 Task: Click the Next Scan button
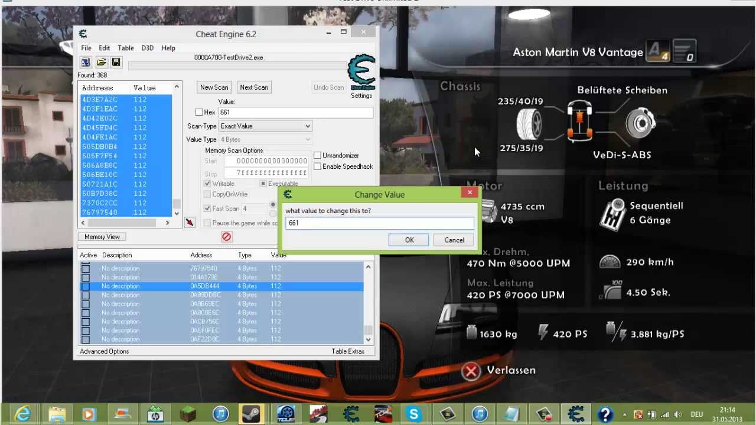tap(254, 87)
